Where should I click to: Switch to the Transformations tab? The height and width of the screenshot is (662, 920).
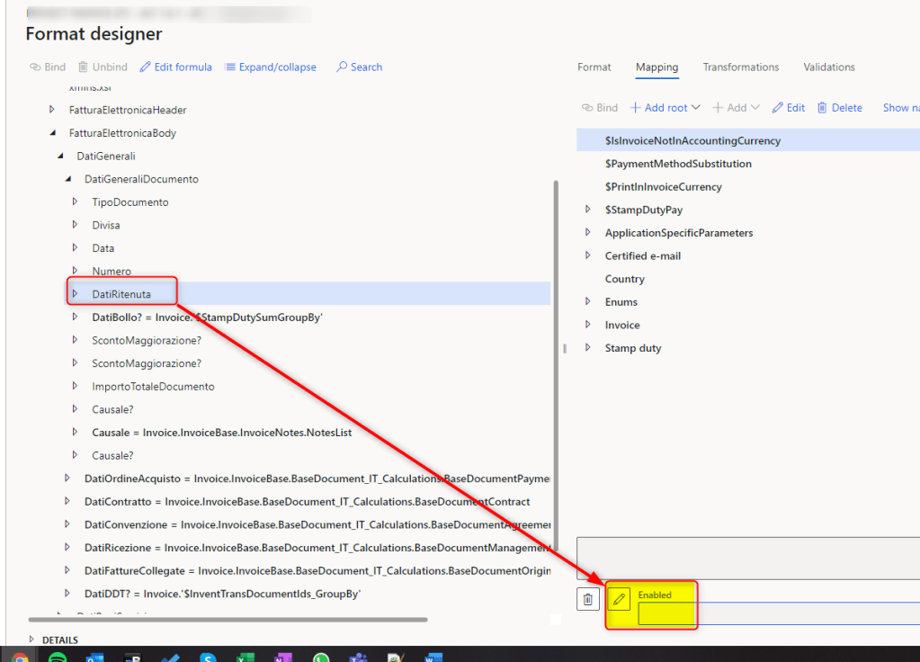point(740,67)
